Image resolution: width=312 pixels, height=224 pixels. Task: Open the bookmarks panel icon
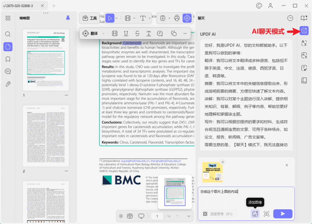coord(8,59)
